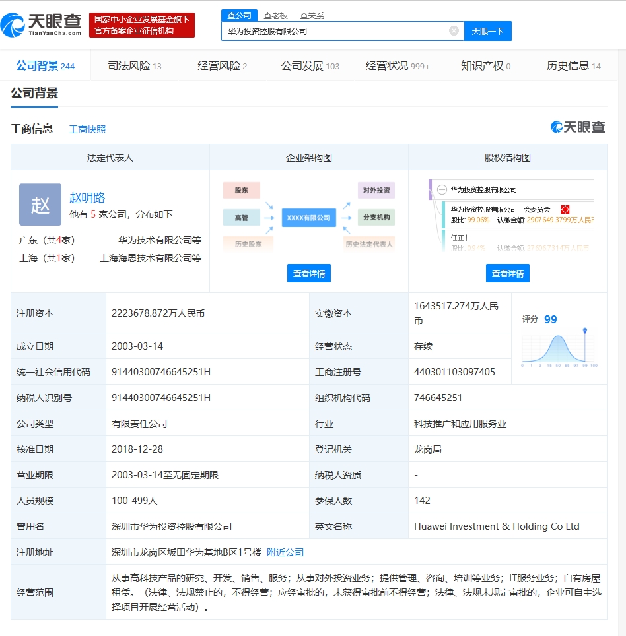626x636 pixels.
Task: Open the 工商快照 link
Action: 87,129
